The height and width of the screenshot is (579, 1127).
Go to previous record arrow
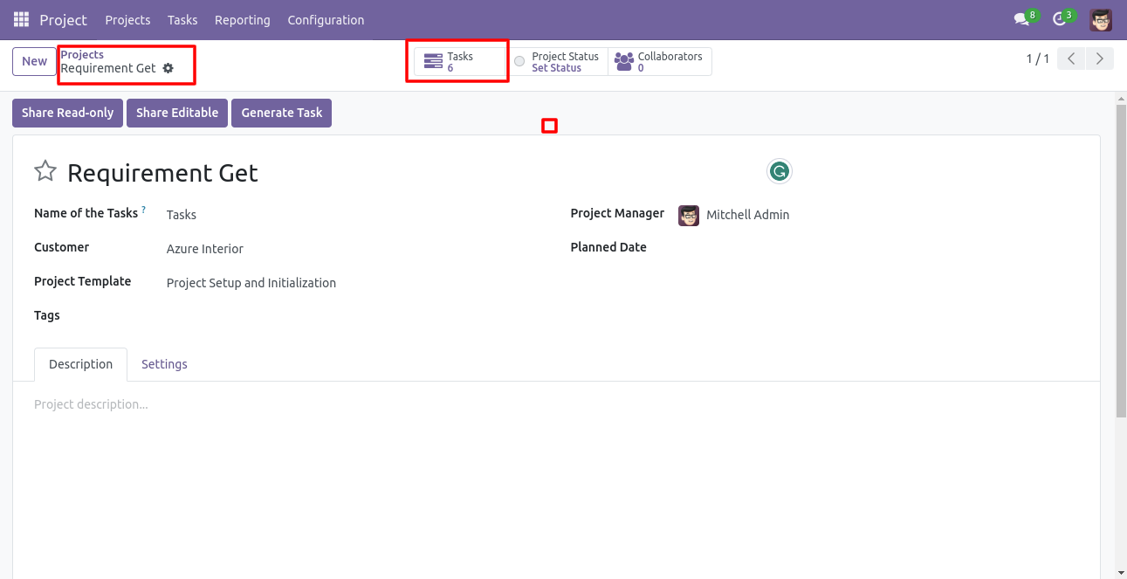tap(1071, 59)
